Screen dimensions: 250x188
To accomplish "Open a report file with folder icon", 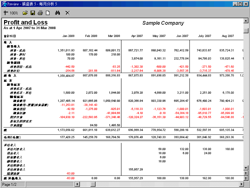I will pos(25,13).
